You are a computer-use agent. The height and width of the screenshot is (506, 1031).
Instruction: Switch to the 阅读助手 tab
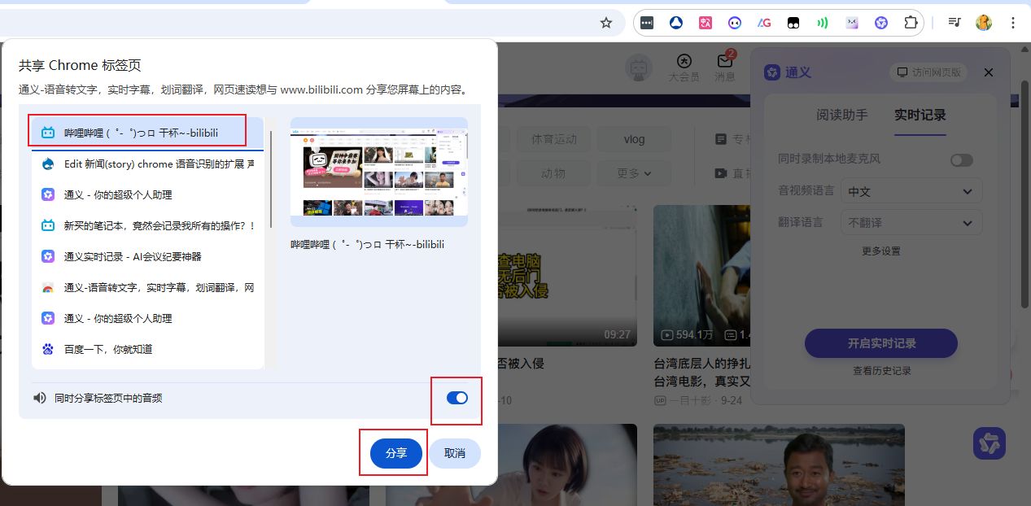click(841, 116)
